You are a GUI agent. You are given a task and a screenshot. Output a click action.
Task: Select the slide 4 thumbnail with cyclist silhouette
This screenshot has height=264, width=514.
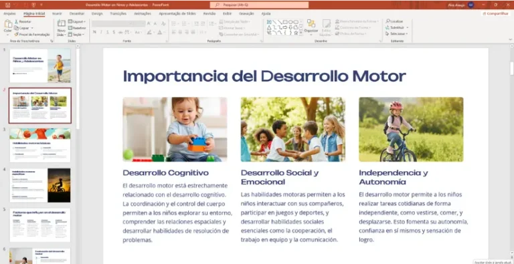coord(40,185)
